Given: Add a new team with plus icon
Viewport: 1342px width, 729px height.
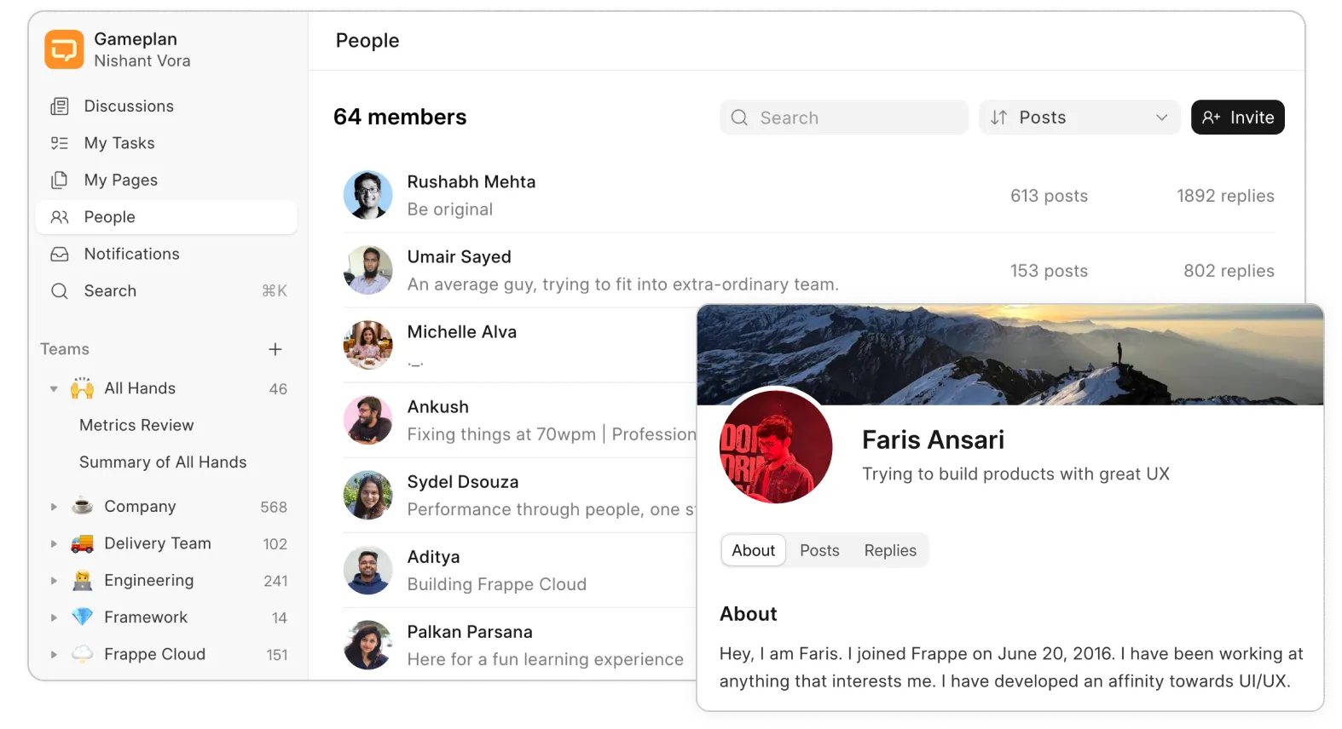Looking at the screenshot, I should 275,349.
